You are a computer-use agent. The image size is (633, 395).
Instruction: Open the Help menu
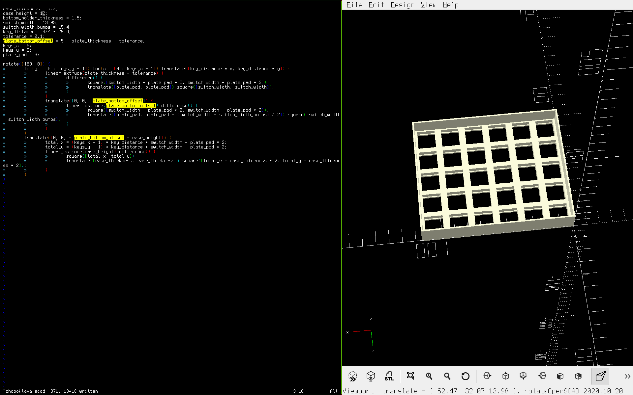pyautogui.click(x=450, y=5)
